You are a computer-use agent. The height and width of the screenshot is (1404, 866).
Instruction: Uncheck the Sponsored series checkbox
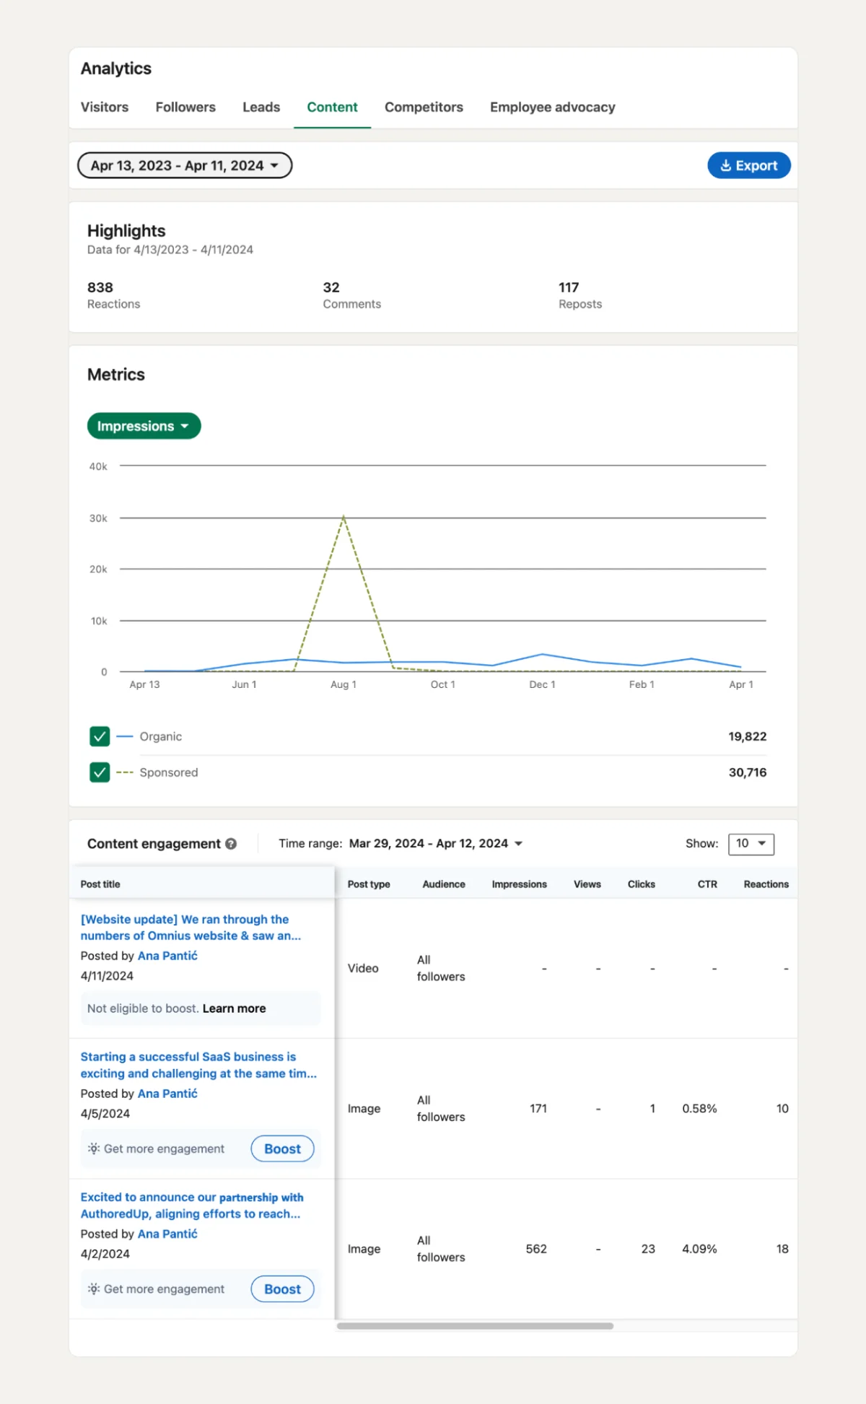pos(100,772)
